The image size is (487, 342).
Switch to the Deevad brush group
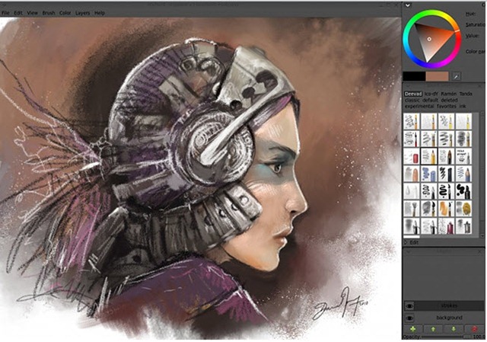[x=413, y=94]
